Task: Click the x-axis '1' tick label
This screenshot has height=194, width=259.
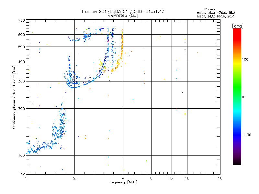Action: pos(26,178)
